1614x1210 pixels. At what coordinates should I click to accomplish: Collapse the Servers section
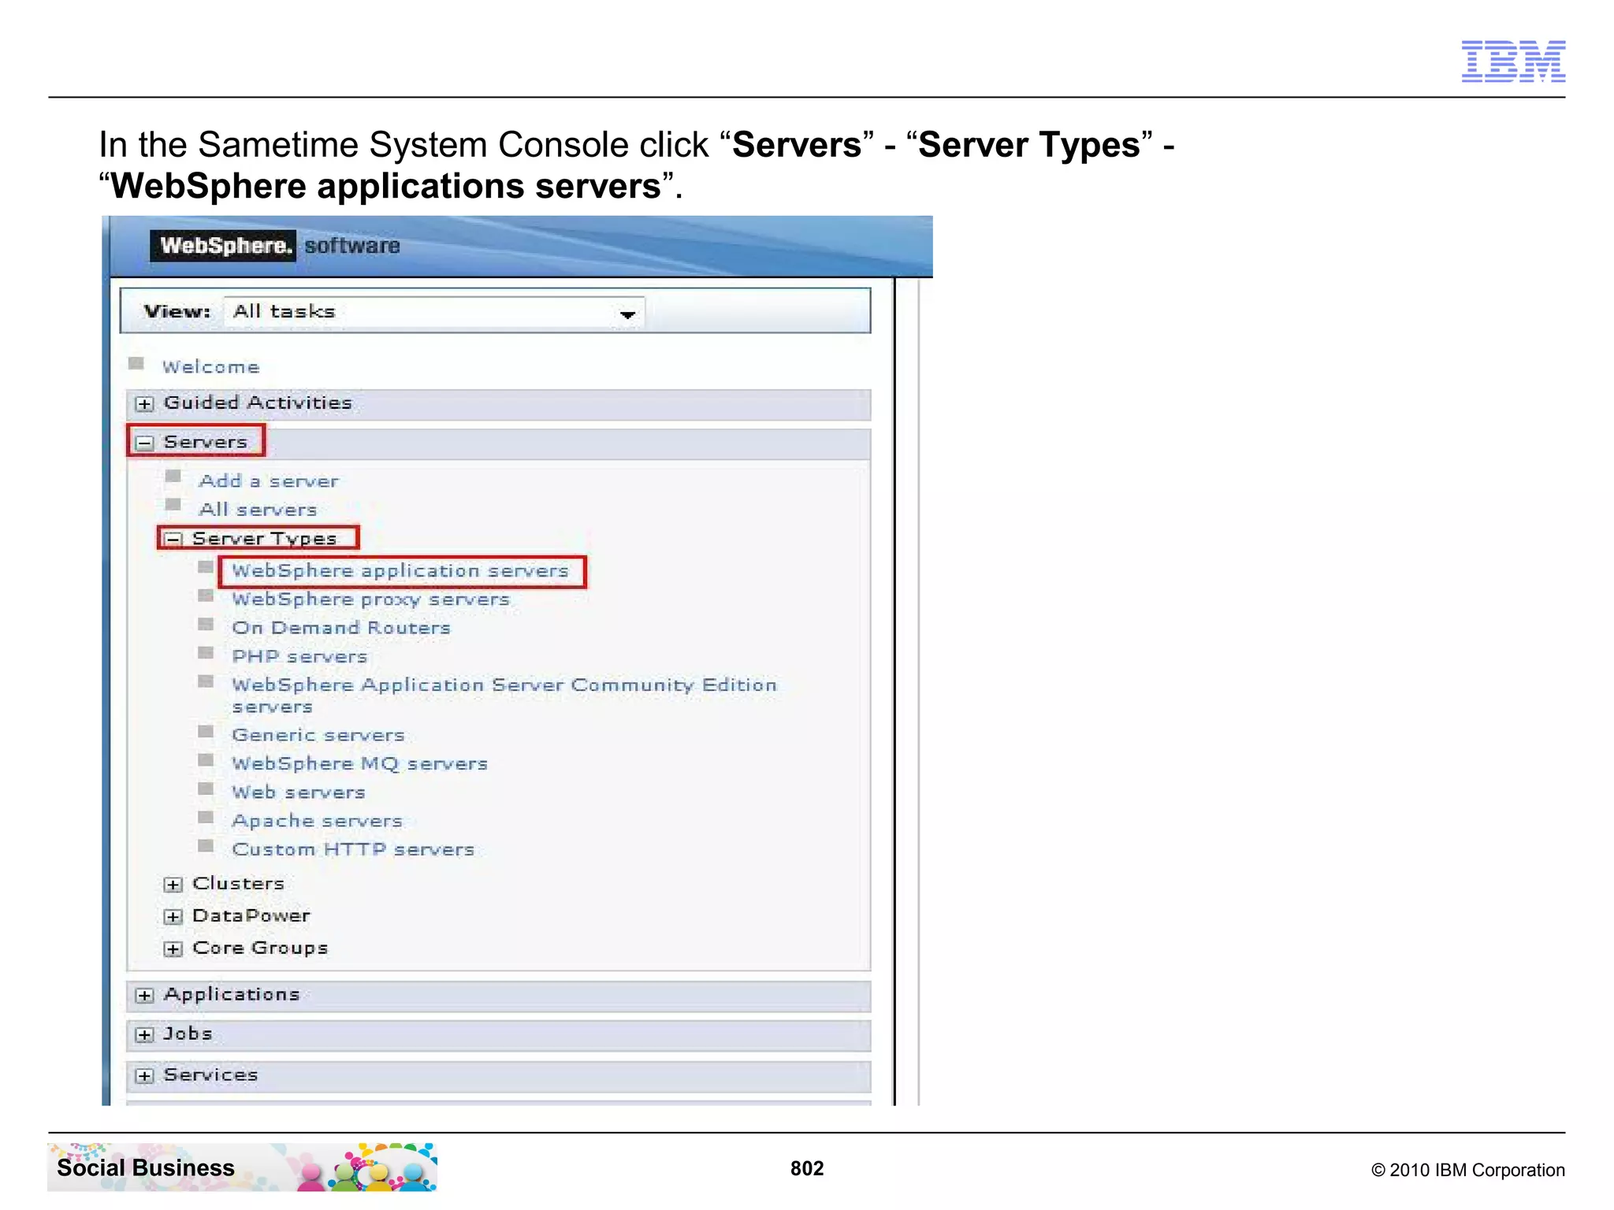144,443
